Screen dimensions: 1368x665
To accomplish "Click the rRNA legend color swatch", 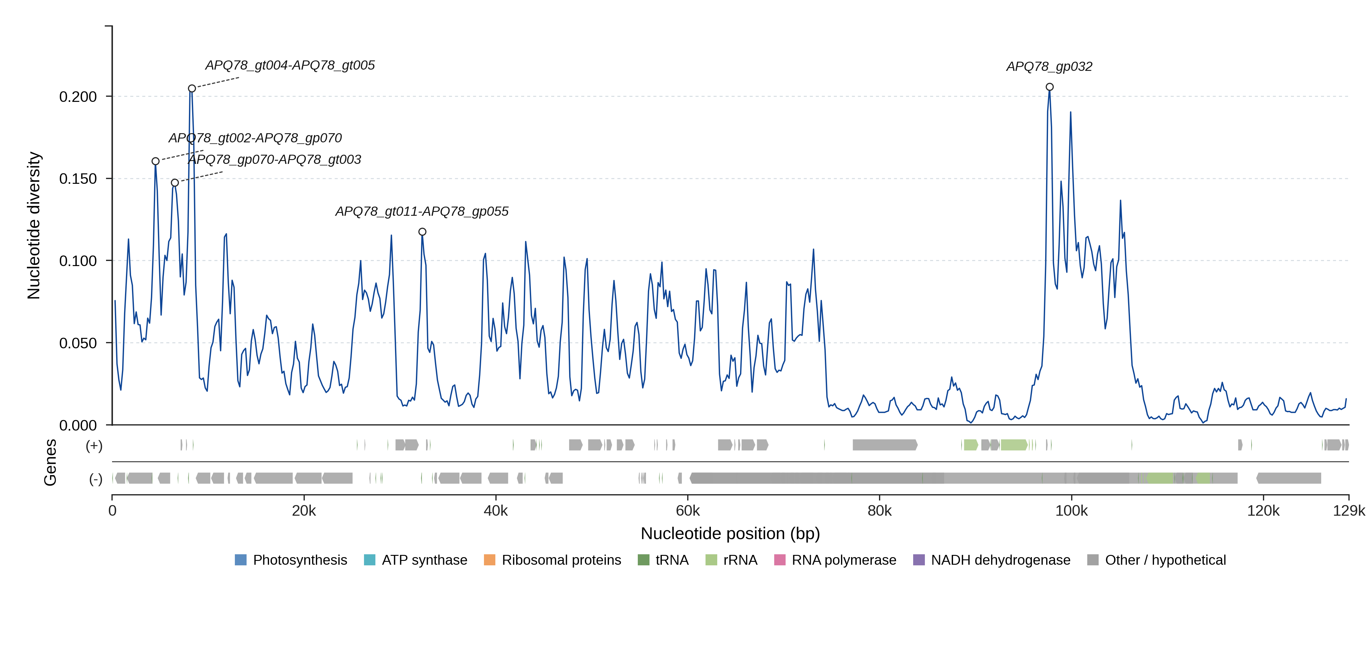I will (x=711, y=560).
